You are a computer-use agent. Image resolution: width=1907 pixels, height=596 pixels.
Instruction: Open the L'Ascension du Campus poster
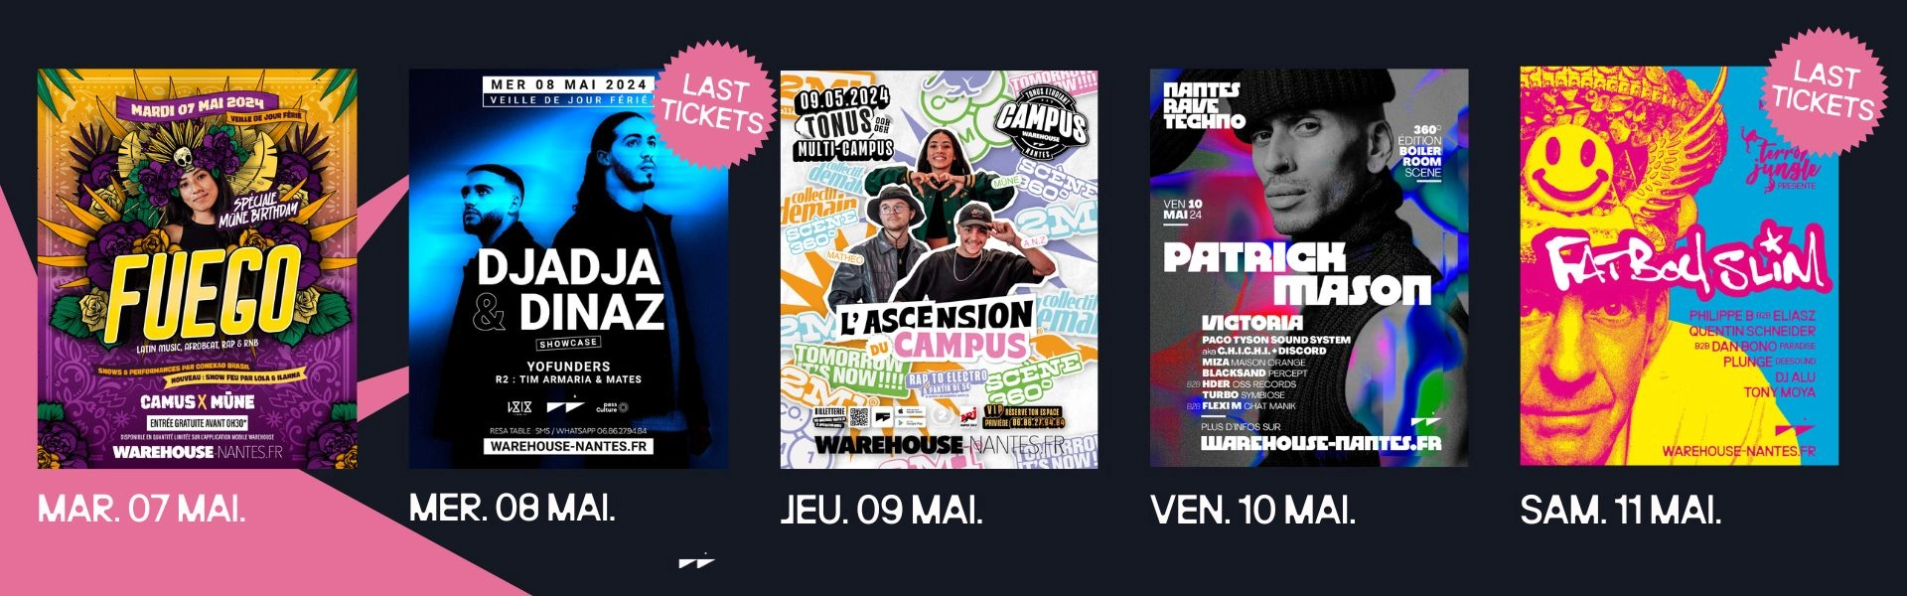click(x=939, y=268)
